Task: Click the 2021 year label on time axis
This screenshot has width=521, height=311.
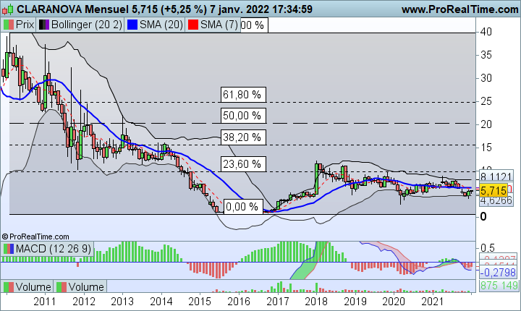Action: click(432, 302)
